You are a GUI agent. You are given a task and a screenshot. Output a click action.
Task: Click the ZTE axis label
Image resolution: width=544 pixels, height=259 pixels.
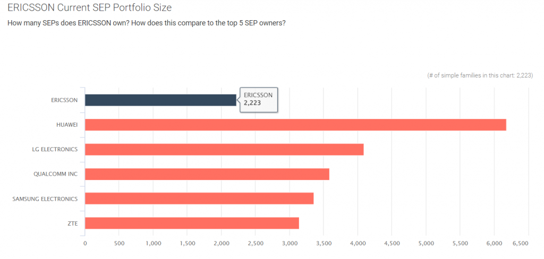[x=72, y=223]
